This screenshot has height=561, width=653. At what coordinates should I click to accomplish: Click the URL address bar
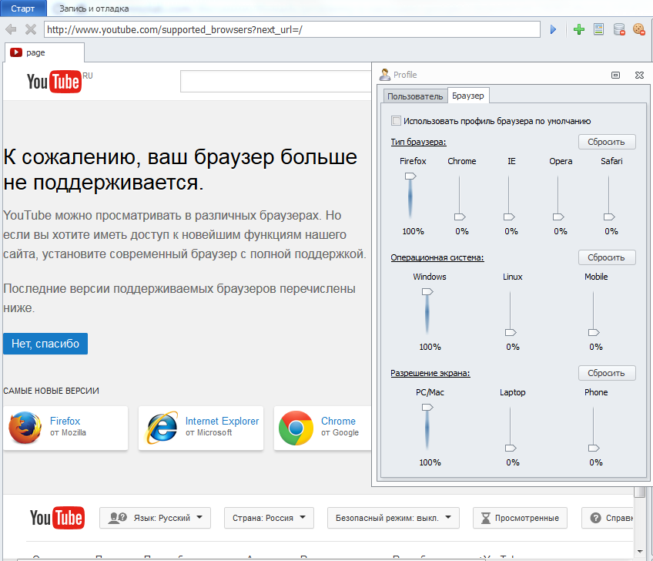click(292, 29)
